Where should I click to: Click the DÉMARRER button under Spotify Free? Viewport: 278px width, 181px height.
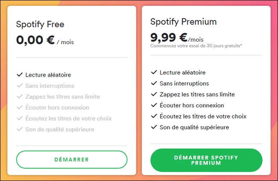(71, 160)
